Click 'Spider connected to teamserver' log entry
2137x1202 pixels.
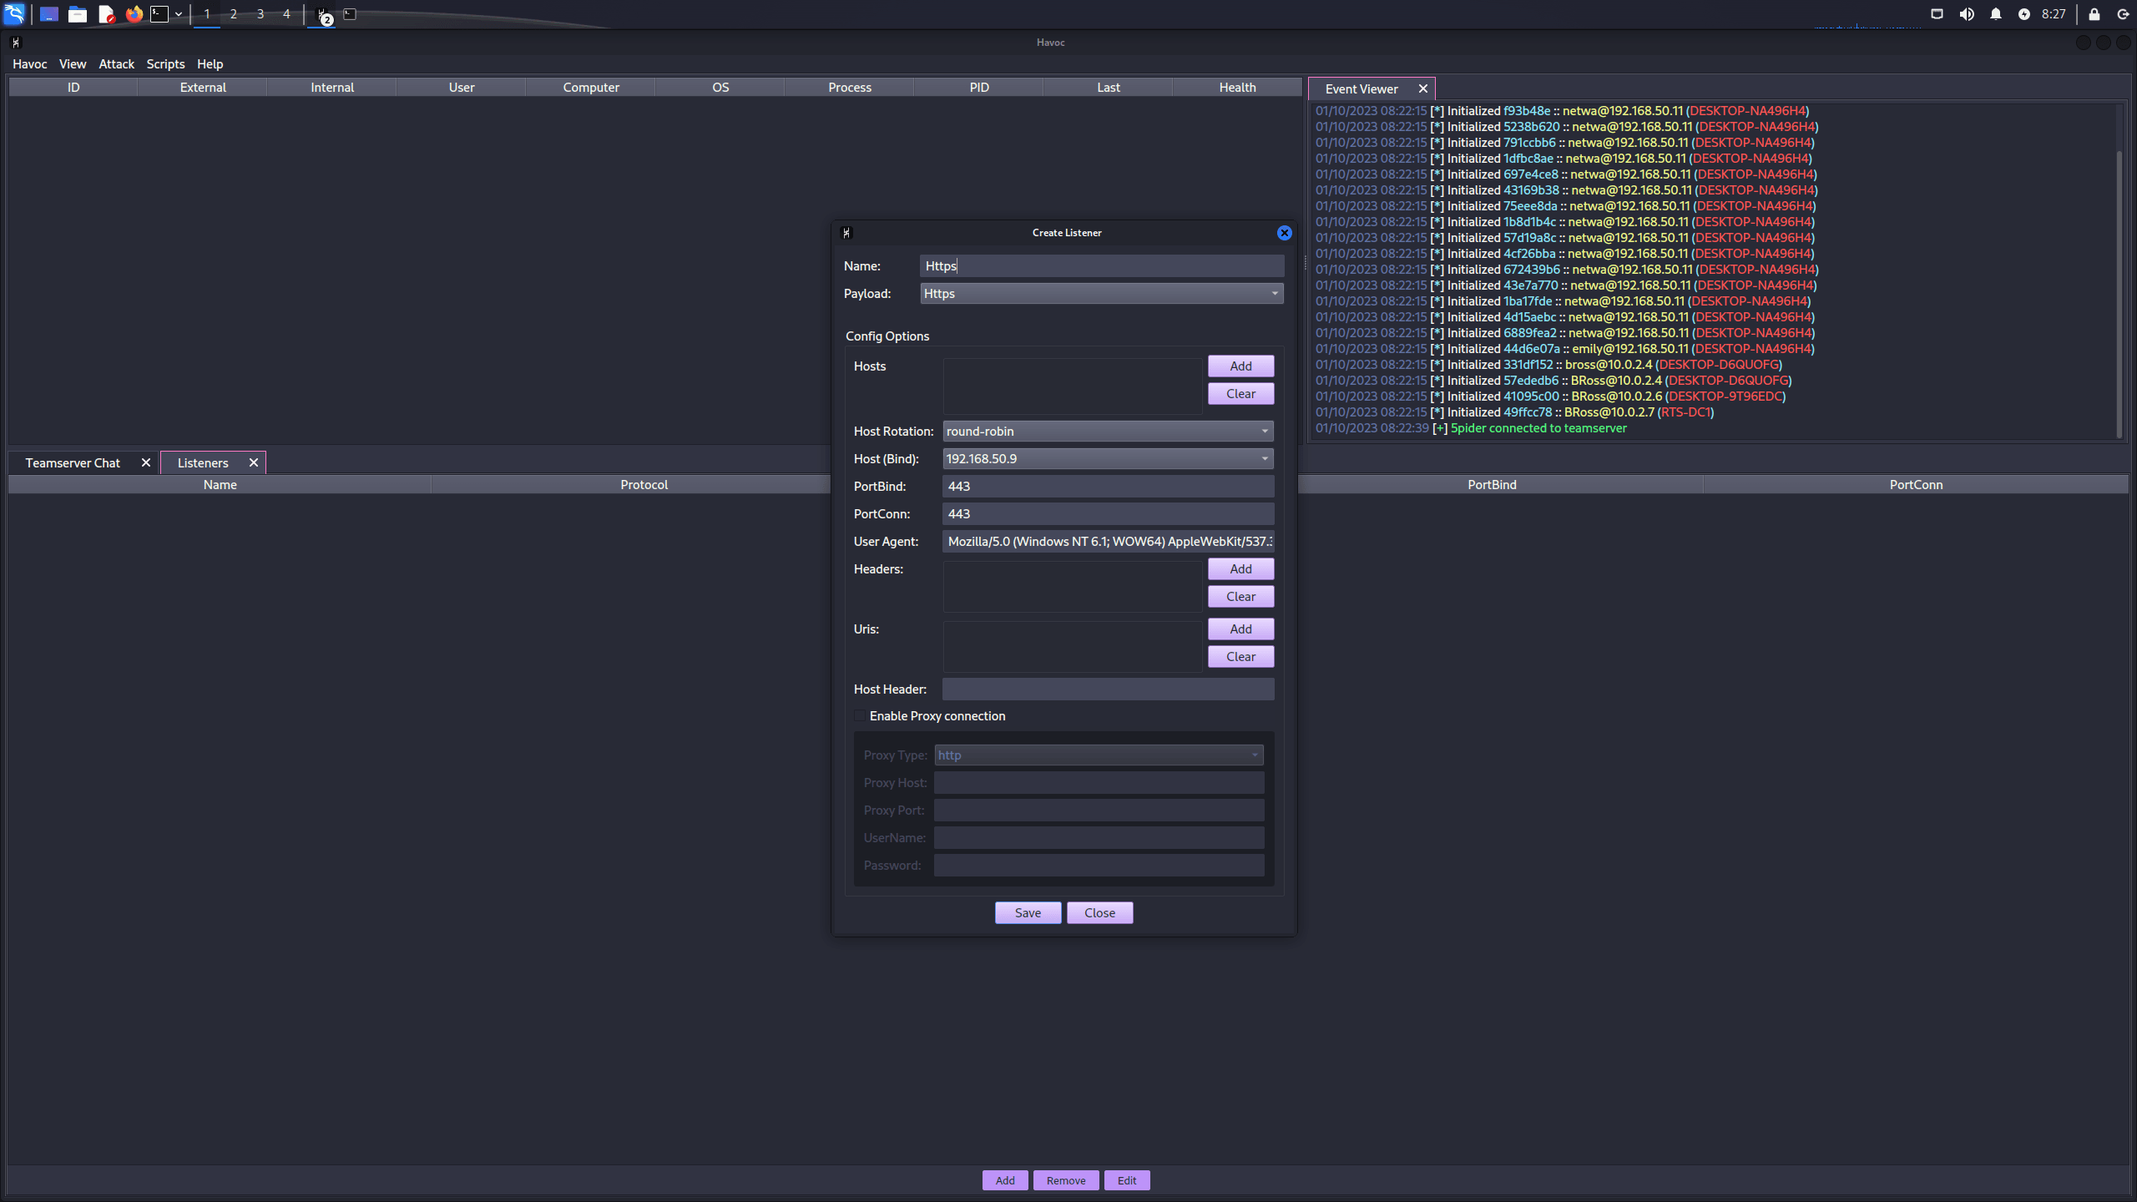point(1538,427)
